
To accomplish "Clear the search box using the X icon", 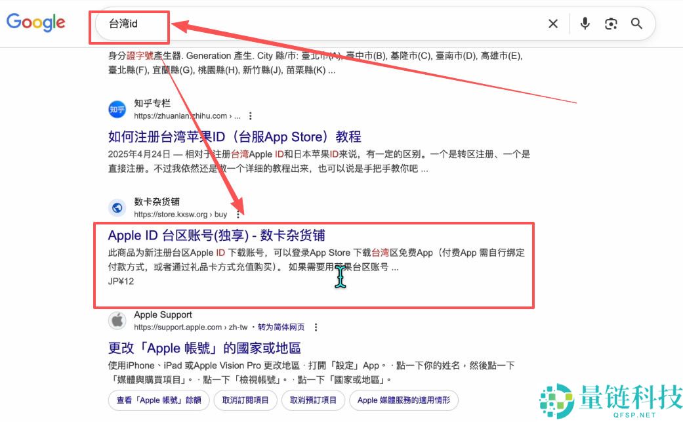I will point(552,23).
